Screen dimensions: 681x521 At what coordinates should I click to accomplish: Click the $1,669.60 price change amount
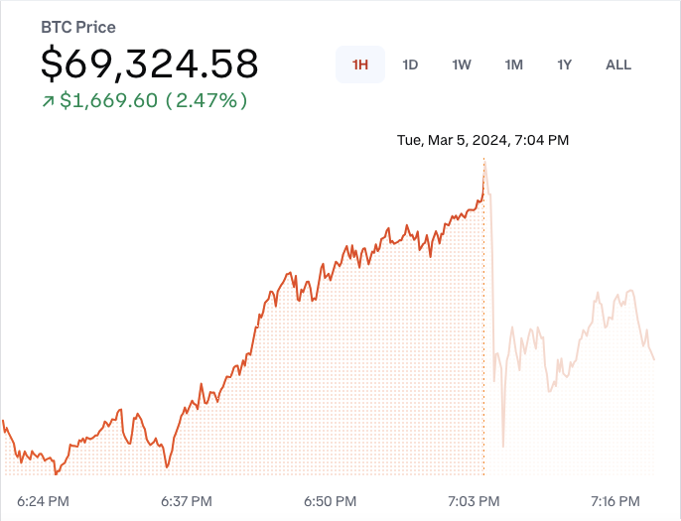[x=107, y=101]
